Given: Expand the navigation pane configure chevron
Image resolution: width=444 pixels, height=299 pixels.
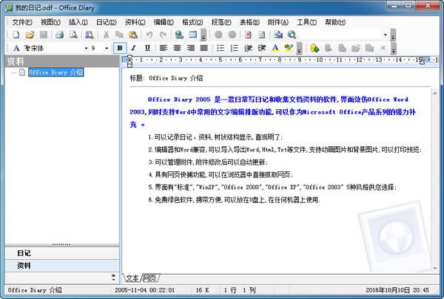Looking at the screenshot, I should pyautogui.click(x=113, y=278).
